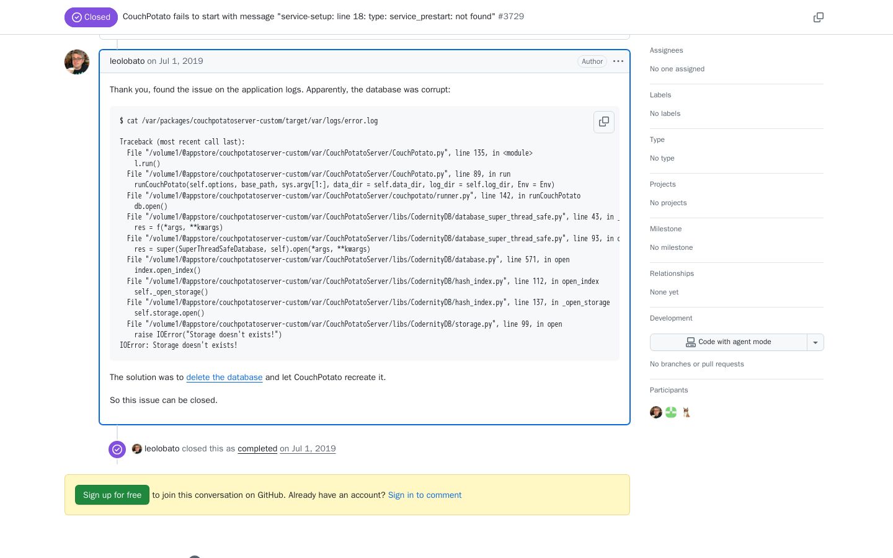Click the purple closed-status timeline icon
893x558 pixels.
point(117,449)
